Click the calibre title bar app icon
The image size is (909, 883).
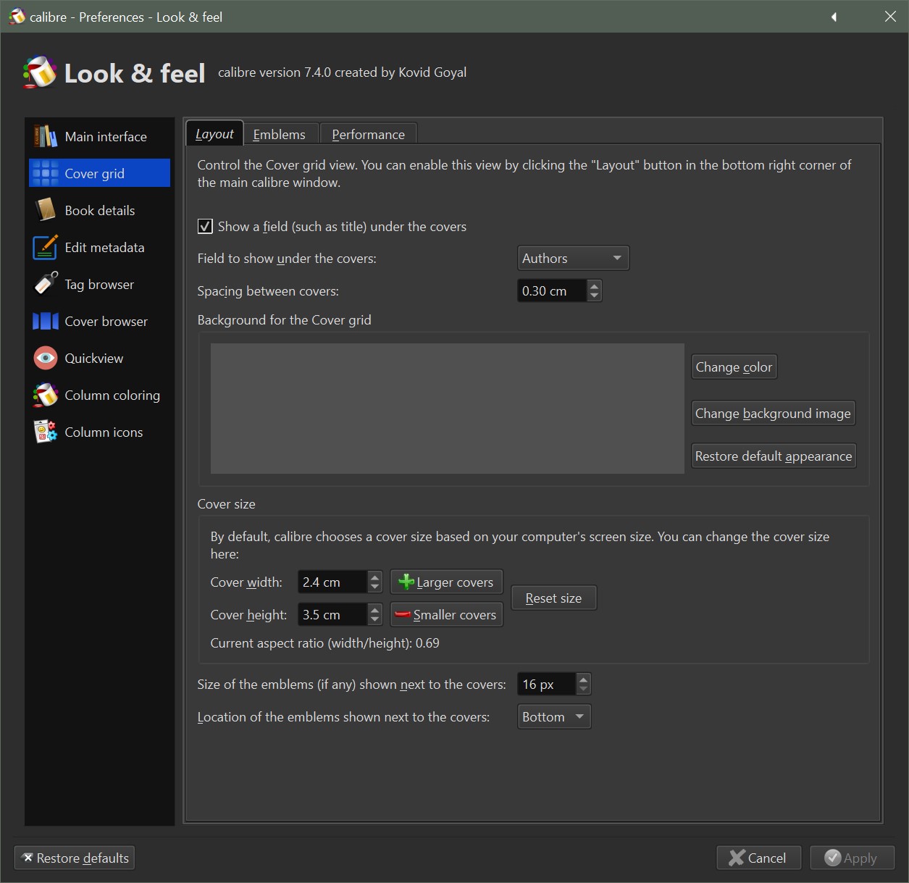click(17, 16)
